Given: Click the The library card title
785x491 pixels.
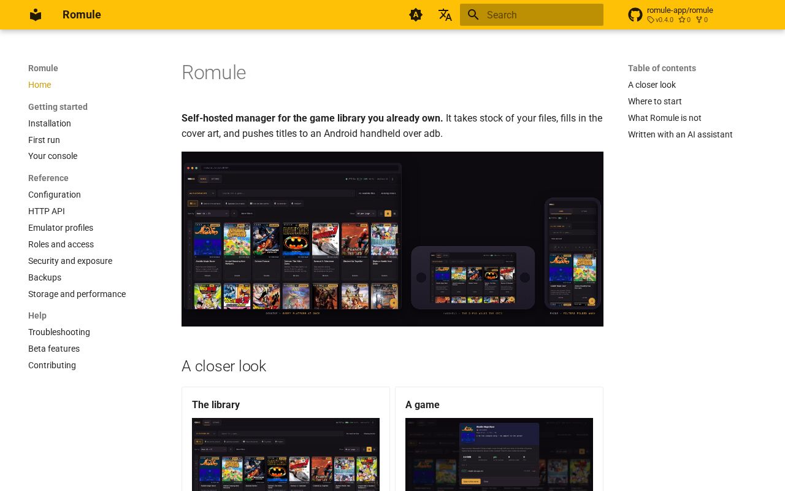Looking at the screenshot, I should [216, 405].
